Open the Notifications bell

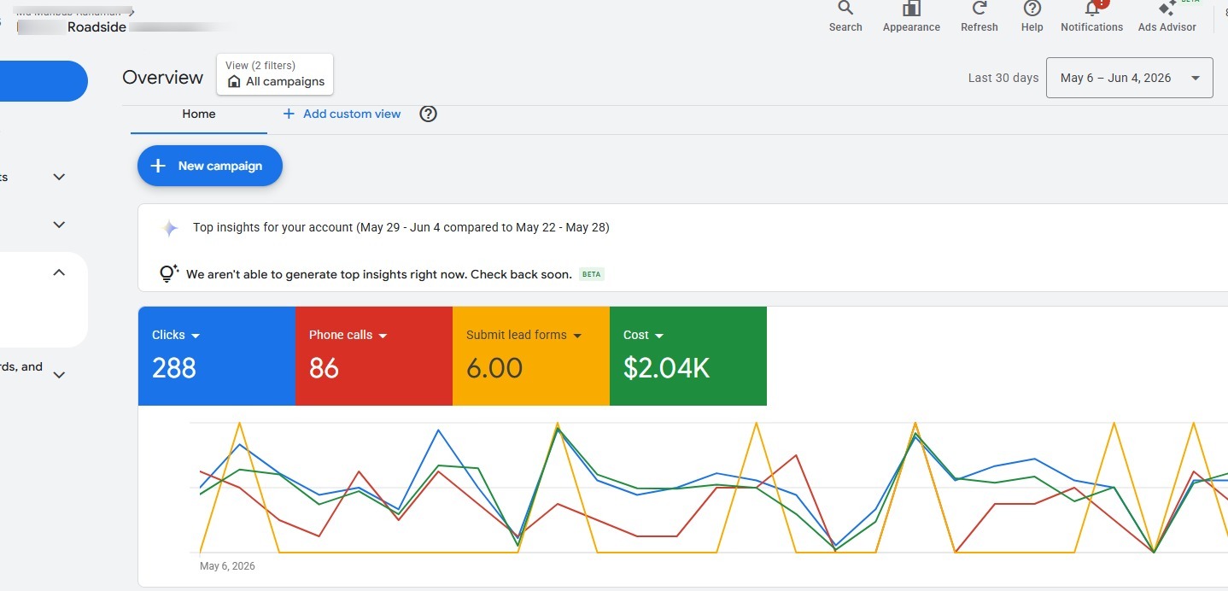click(x=1091, y=16)
